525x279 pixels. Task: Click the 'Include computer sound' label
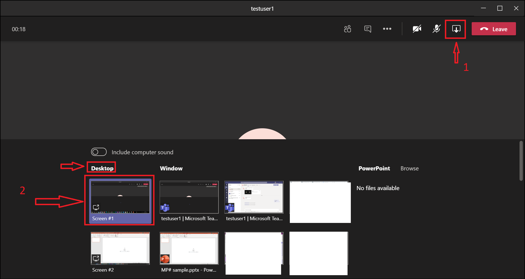pos(142,152)
